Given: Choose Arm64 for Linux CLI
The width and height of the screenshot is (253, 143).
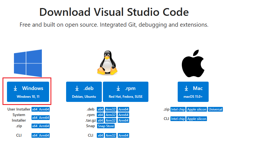Looking at the screenshot, I should tap(124, 136).
